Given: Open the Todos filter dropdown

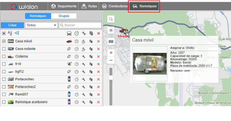Looking at the screenshot, I should click(41, 25).
